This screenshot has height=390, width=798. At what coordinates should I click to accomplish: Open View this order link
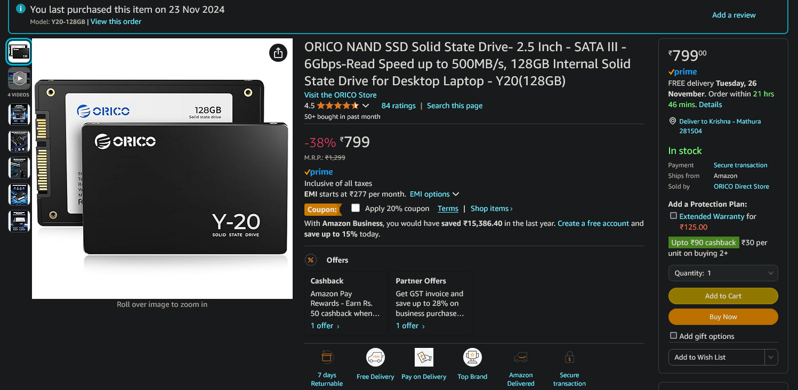click(x=116, y=21)
